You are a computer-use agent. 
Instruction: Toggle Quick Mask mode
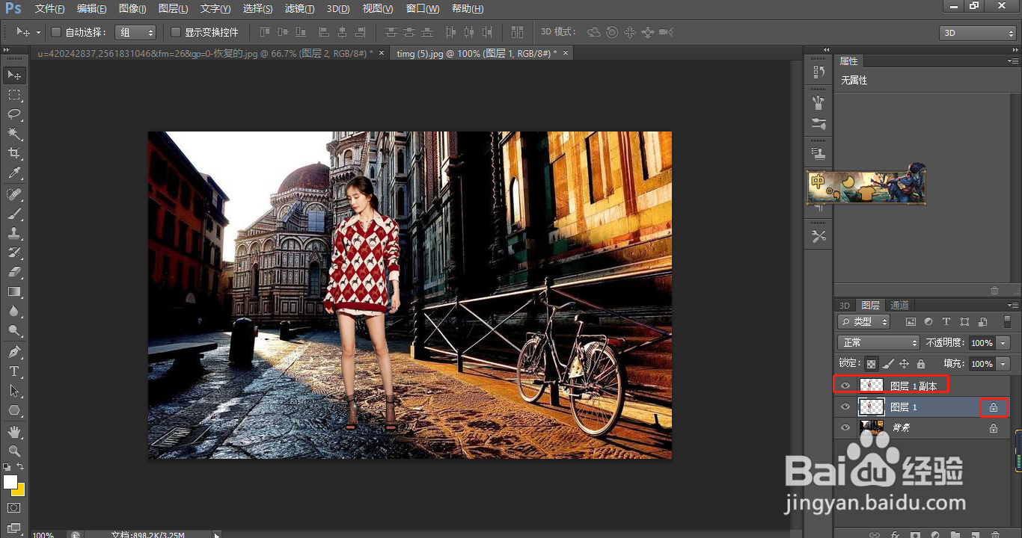[14, 508]
